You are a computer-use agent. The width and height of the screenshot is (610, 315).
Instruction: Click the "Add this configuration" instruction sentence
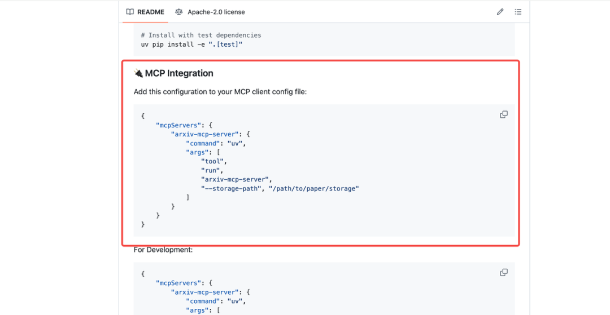(x=220, y=92)
